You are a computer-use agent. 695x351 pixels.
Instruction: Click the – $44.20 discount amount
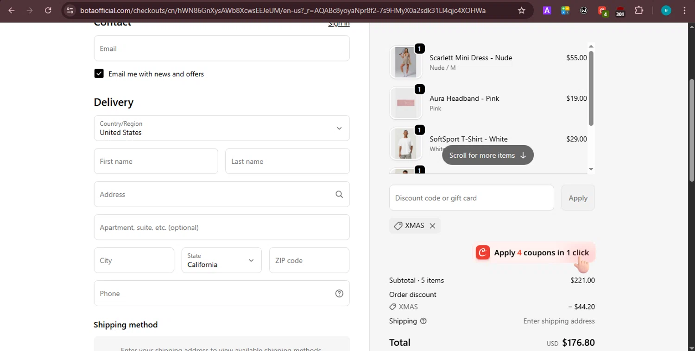581,307
